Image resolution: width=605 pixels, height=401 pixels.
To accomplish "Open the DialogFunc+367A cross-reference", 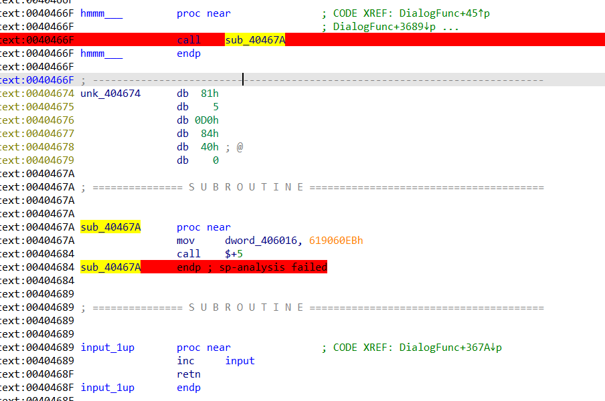I will 450,348.
